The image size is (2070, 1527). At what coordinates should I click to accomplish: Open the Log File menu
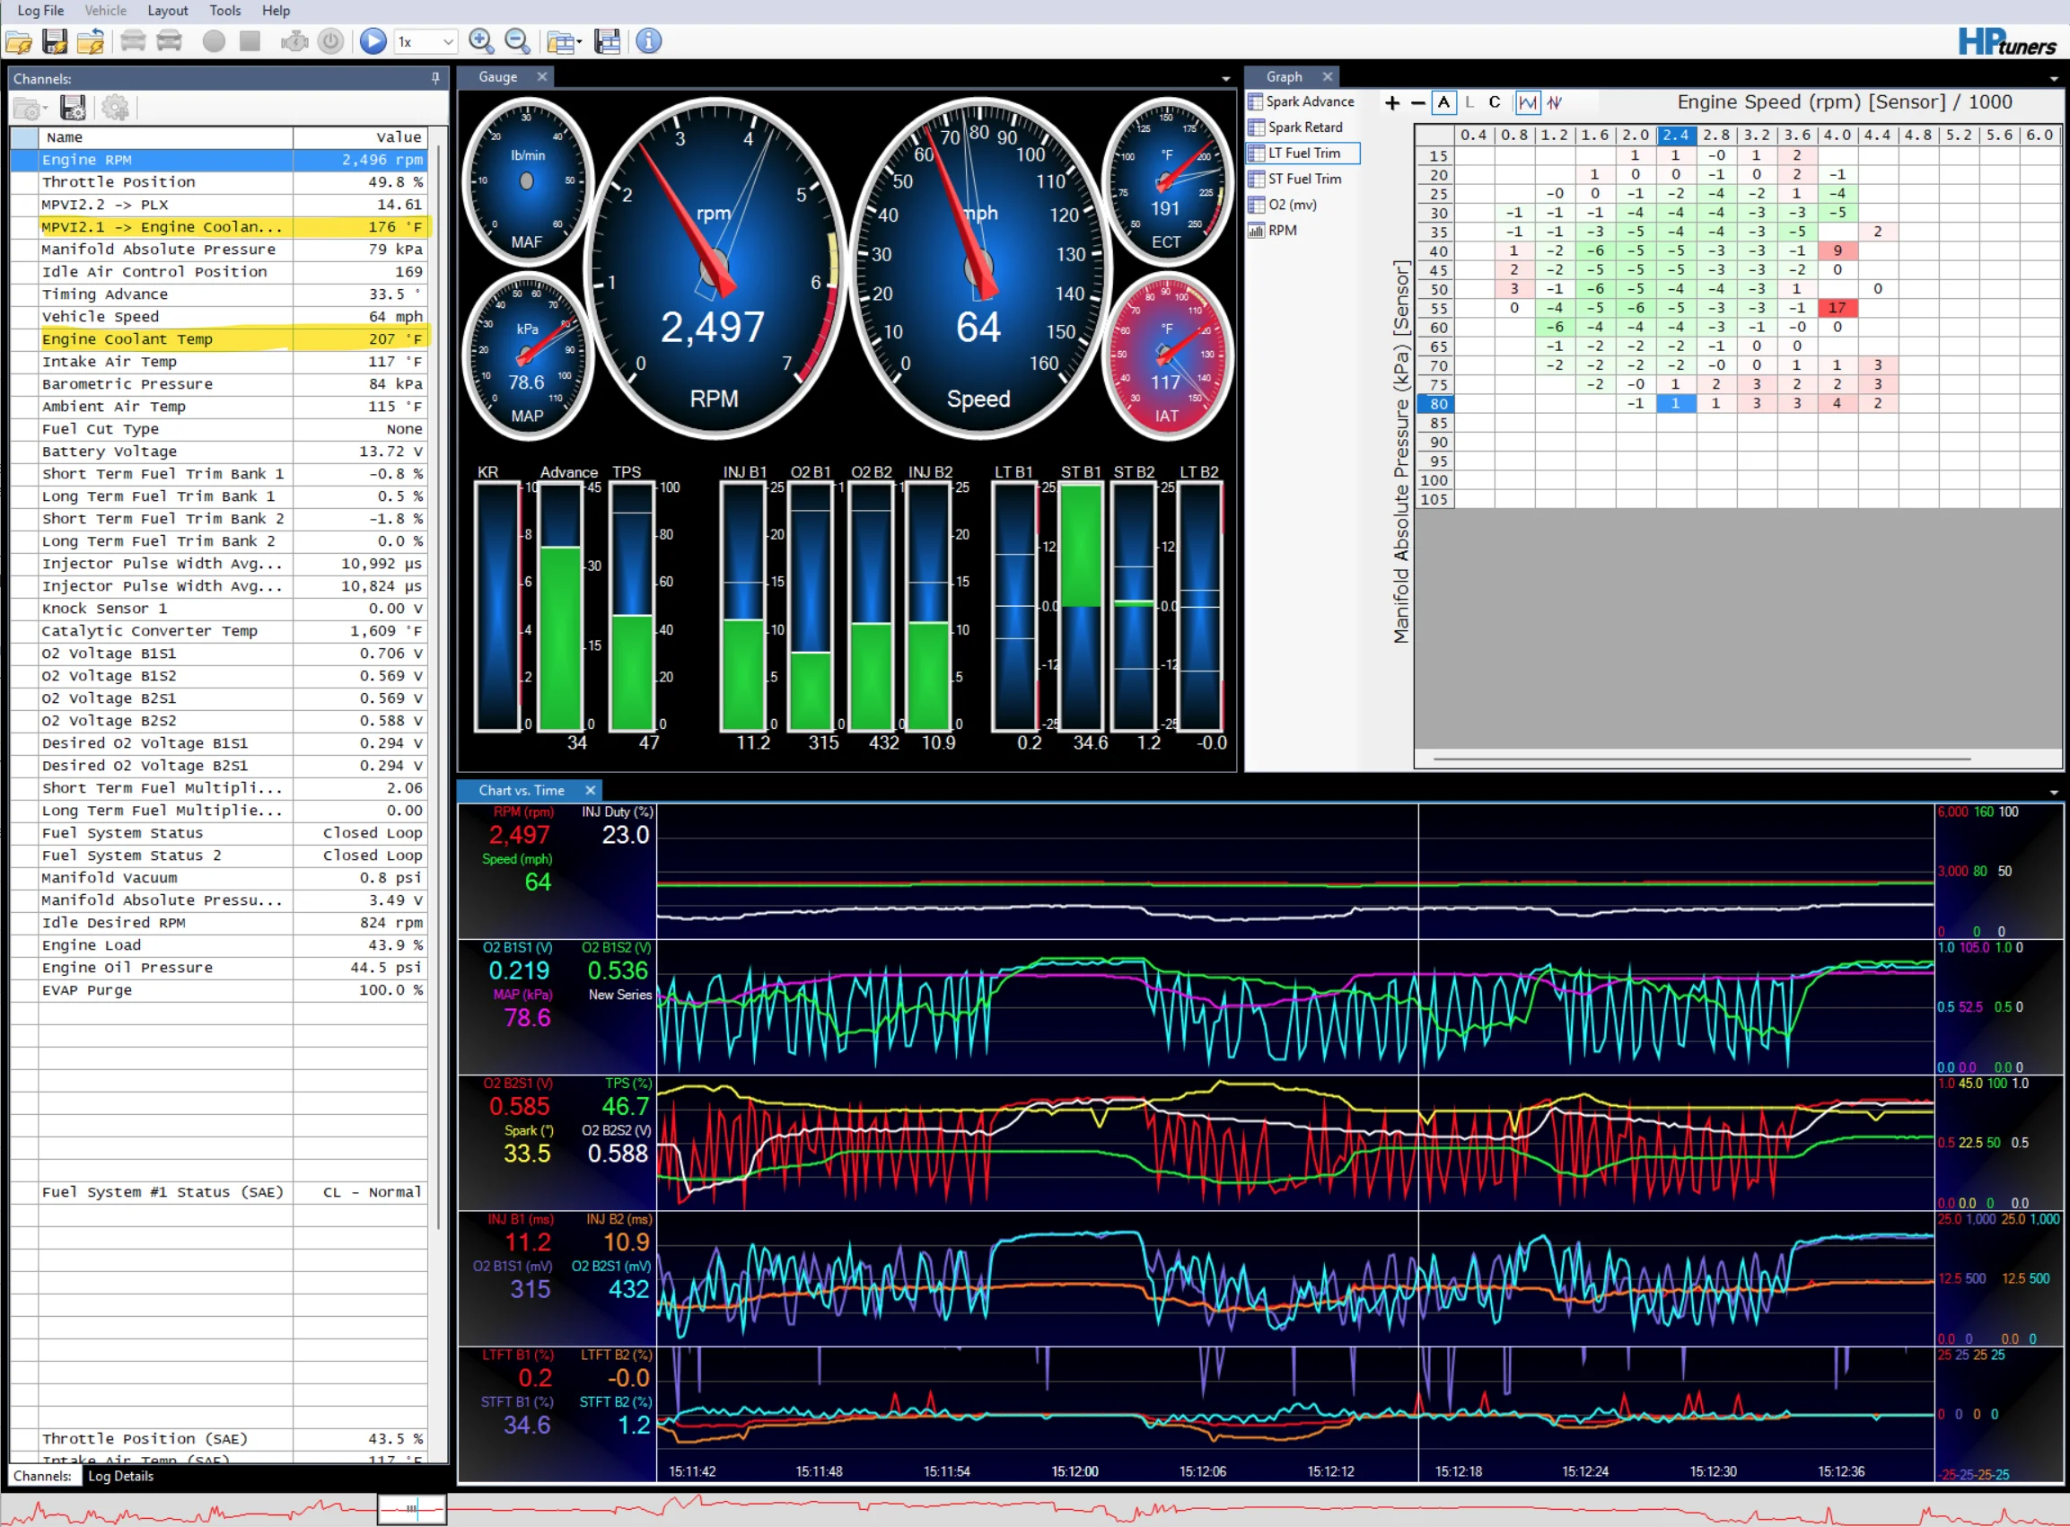[x=40, y=11]
